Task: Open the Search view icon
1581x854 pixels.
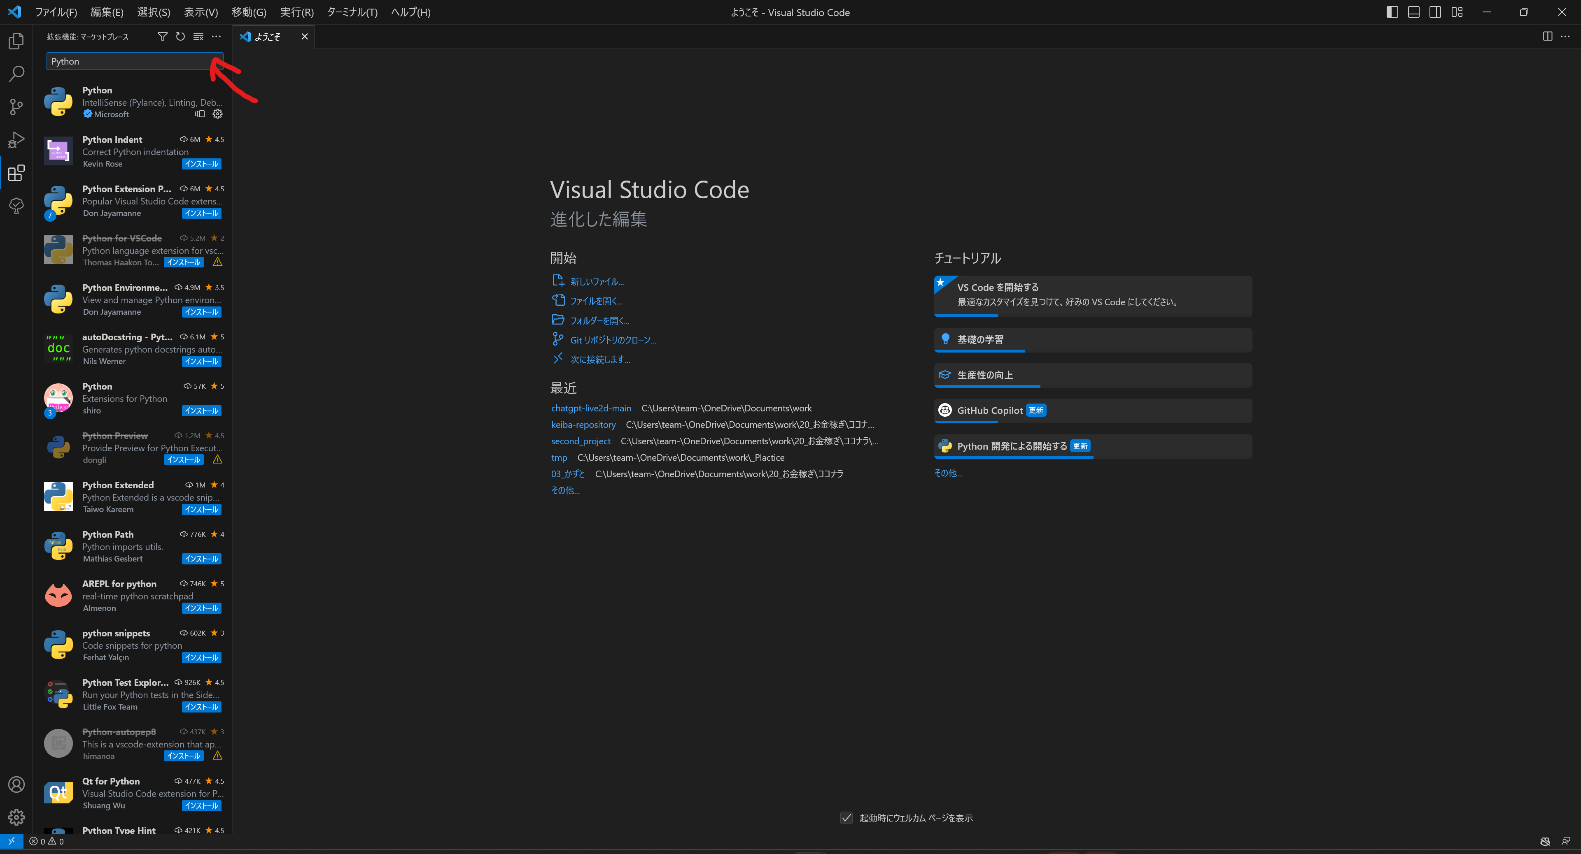Action: point(16,74)
